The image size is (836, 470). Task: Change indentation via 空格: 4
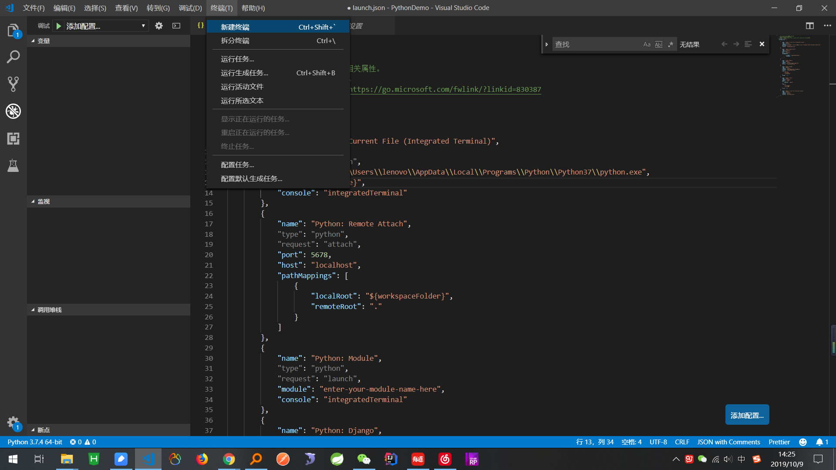pyautogui.click(x=631, y=442)
